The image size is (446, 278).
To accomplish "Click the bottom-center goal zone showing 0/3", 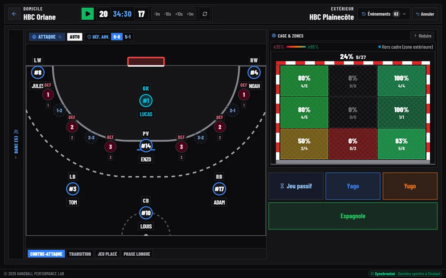I will click(x=353, y=144).
